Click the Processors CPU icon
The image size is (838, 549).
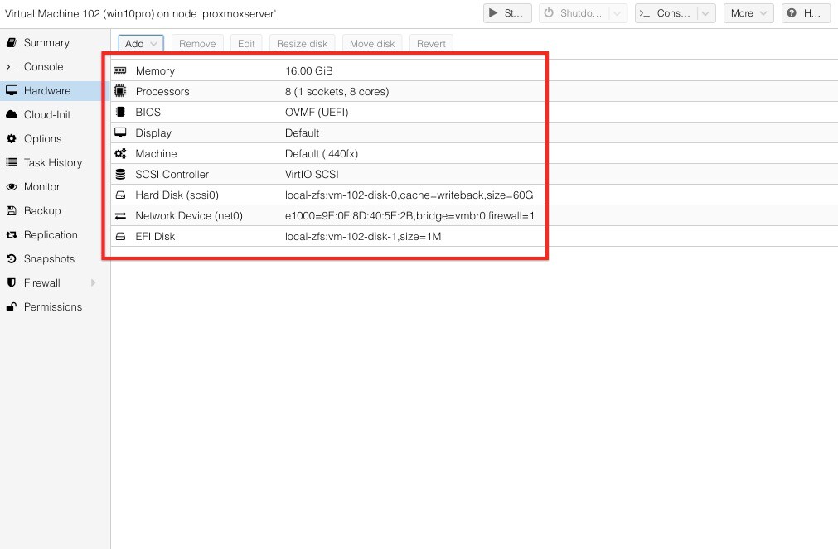(x=120, y=92)
